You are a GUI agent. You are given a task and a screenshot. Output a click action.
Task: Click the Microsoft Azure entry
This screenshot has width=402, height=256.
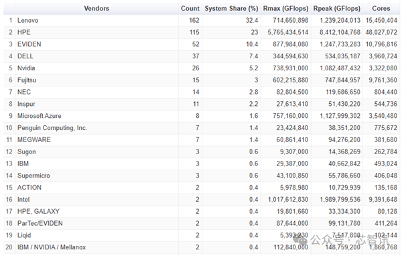click(x=40, y=116)
